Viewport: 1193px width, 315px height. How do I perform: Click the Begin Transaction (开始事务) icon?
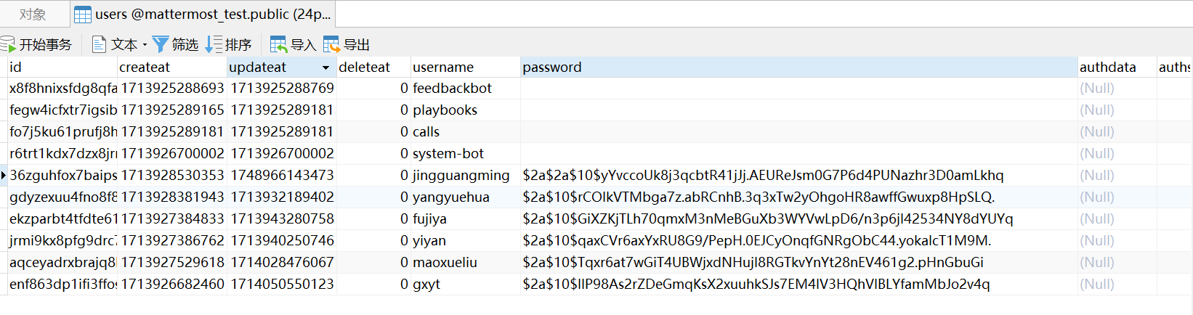pyautogui.click(x=8, y=45)
